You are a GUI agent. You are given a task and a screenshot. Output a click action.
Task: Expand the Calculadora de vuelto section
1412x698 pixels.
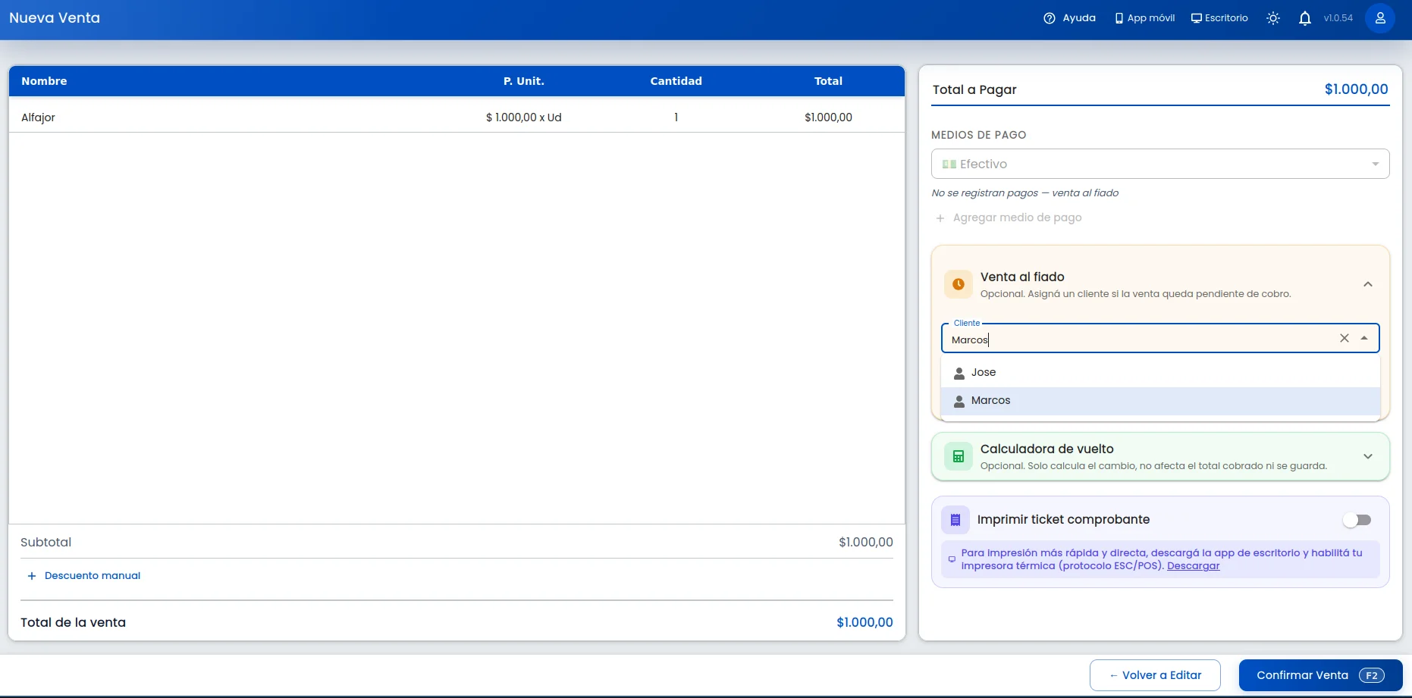pos(1368,456)
